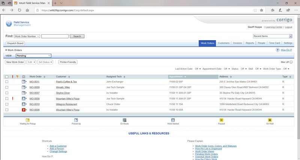This screenshot has height=160, width=300.
Task: Check the box for WO-0007
Action: coord(7,93)
